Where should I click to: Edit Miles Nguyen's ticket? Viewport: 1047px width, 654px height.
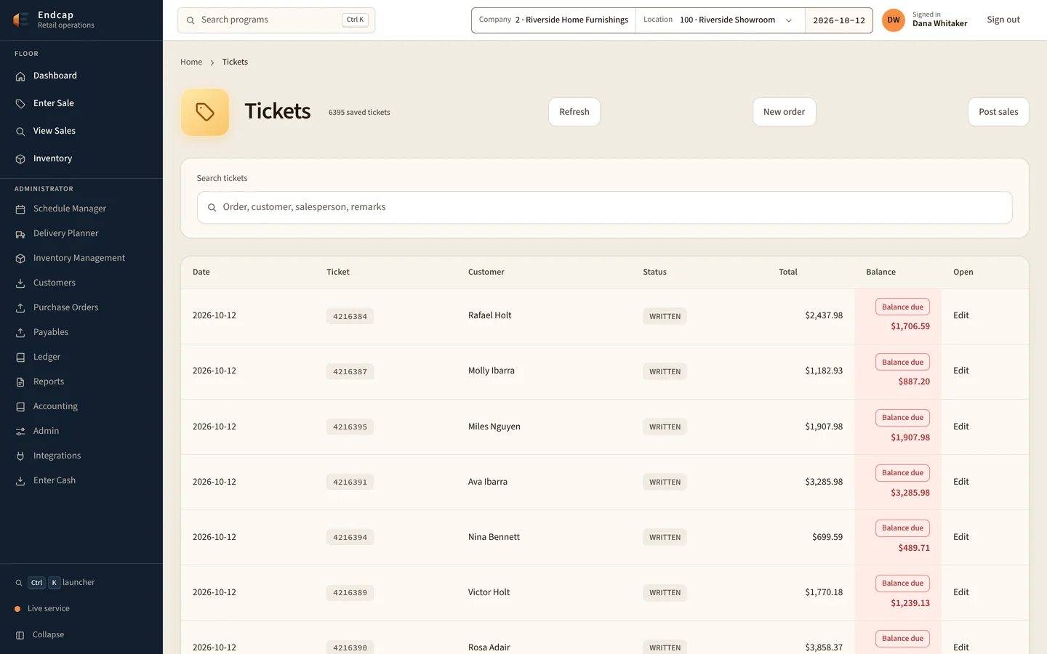[961, 427]
